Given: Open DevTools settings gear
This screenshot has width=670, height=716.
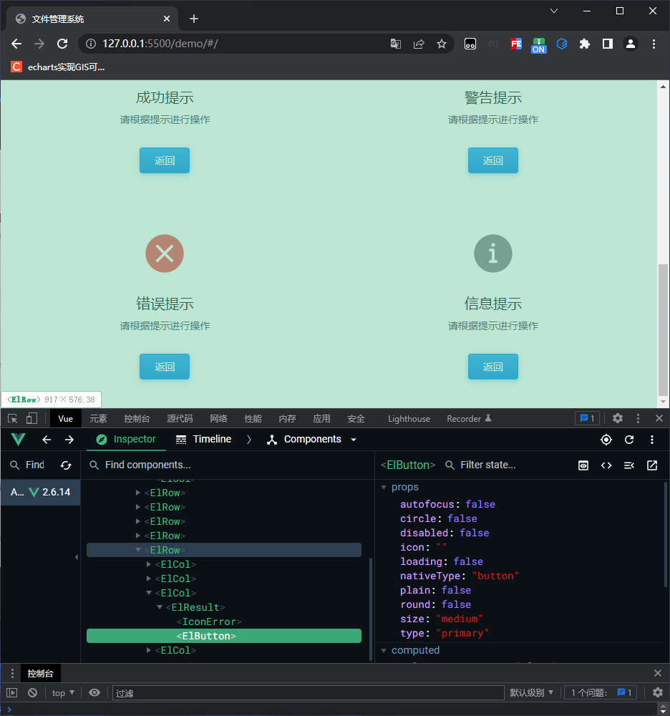Looking at the screenshot, I should pyautogui.click(x=618, y=418).
